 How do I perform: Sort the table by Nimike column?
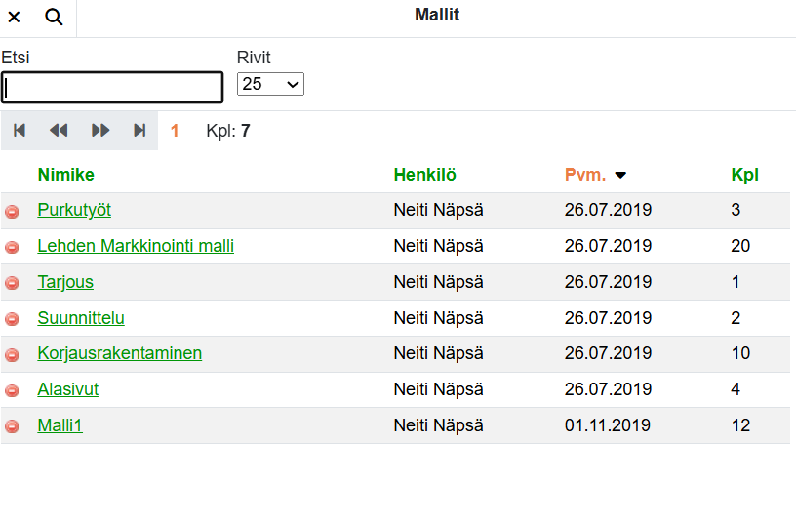[65, 175]
